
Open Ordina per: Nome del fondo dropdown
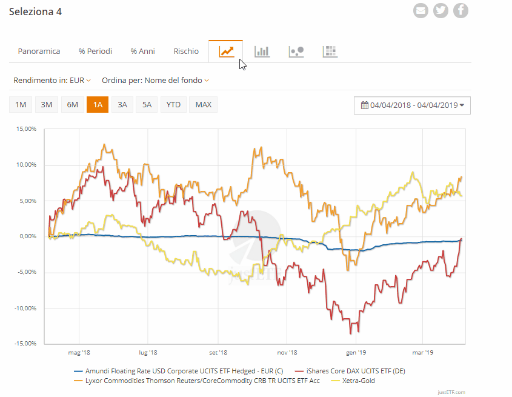[x=155, y=80]
